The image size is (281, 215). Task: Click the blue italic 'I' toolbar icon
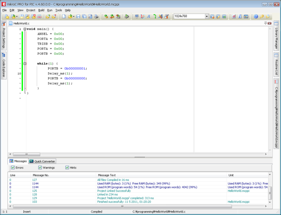240,17
